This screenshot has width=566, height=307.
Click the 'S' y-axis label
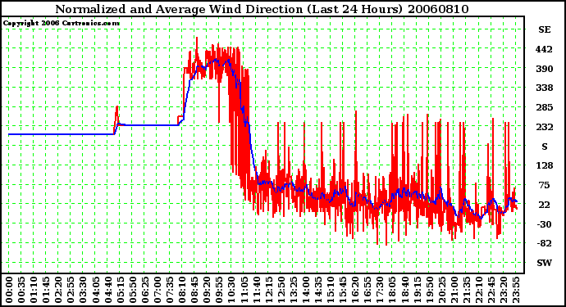tap(545, 147)
